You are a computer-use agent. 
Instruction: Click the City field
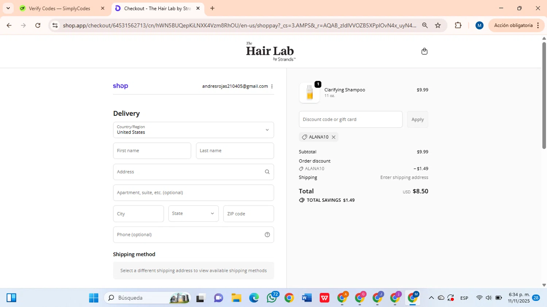coord(138,214)
